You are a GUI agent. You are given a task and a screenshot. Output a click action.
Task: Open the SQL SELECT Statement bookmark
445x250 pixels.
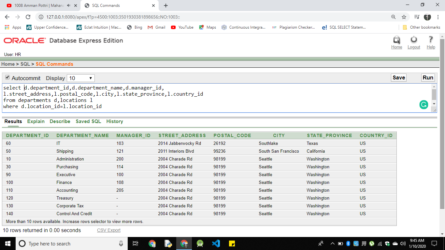(x=344, y=27)
